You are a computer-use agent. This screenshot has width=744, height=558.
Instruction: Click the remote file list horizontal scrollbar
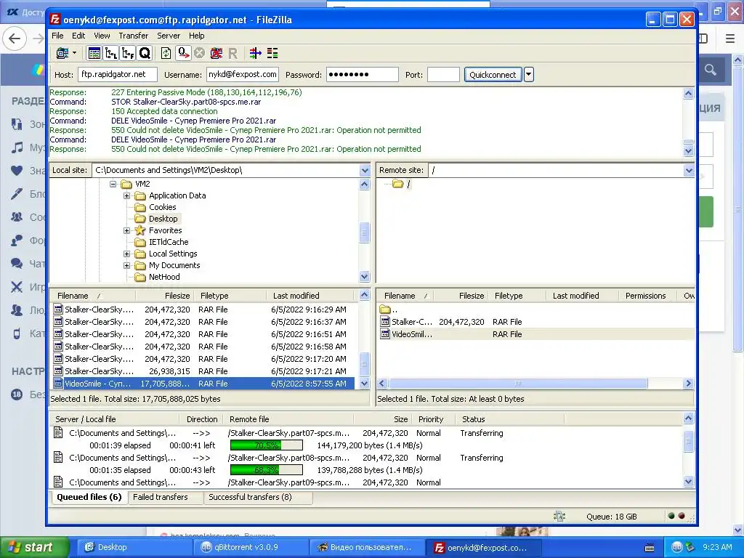517,384
